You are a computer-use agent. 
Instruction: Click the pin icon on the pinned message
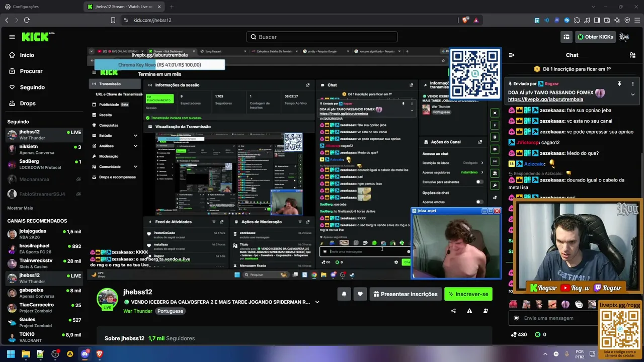(619, 84)
